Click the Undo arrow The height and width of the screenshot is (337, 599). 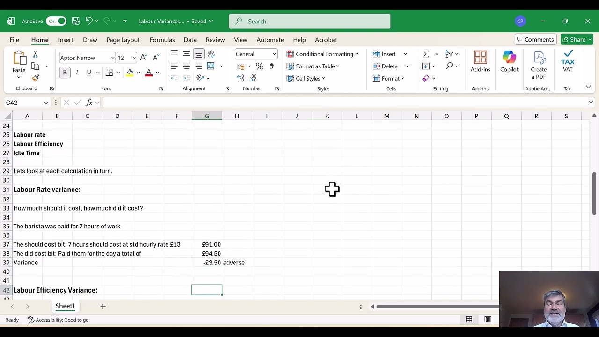click(89, 21)
